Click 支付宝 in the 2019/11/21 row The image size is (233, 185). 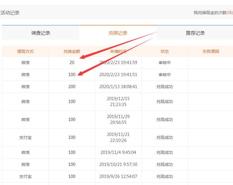click(25, 138)
